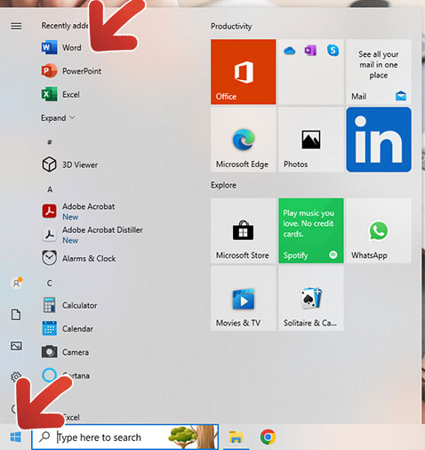Launch Google Chrome from taskbar
This screenshot has width=425, height=450.
coord(268,437)
